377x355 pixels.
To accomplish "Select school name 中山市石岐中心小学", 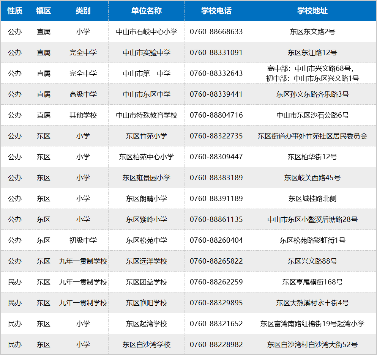I will (x=147, y=32).
